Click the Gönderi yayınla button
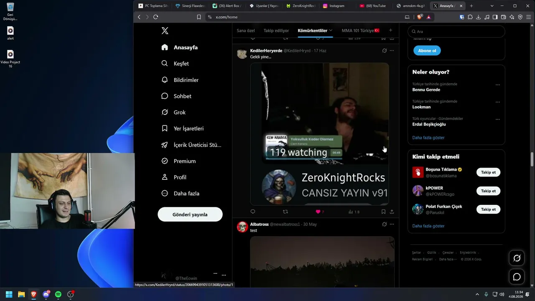The width and height of the screenshot is (535, 301). click(190, 214)
